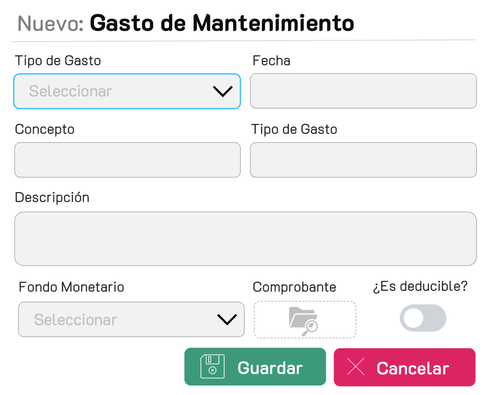The width and height of the screenshot is (486, 395).
Task: Expand the Fondo Monetario dropdown arrow
Action: 227,320
